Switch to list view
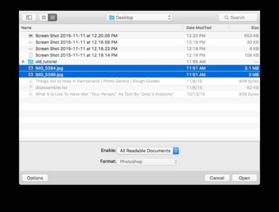 53,18
